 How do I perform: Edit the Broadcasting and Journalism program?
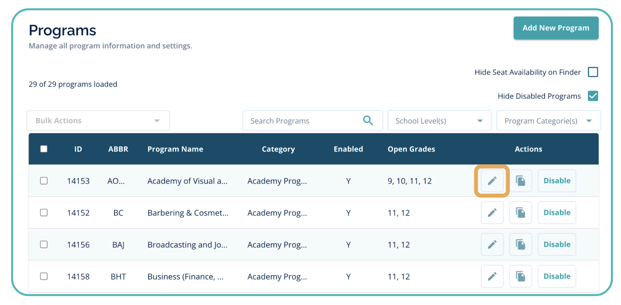tap(492, 244)
